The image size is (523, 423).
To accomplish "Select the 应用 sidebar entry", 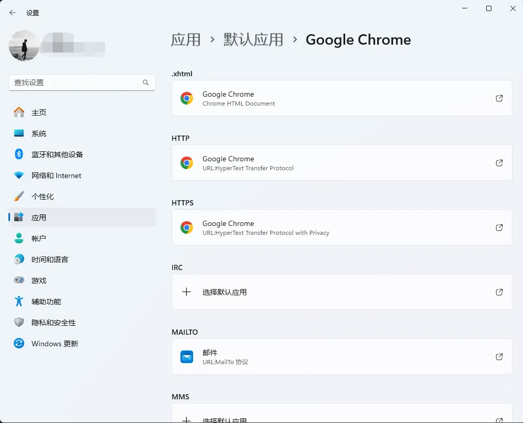I will click(x=82, y=217).
